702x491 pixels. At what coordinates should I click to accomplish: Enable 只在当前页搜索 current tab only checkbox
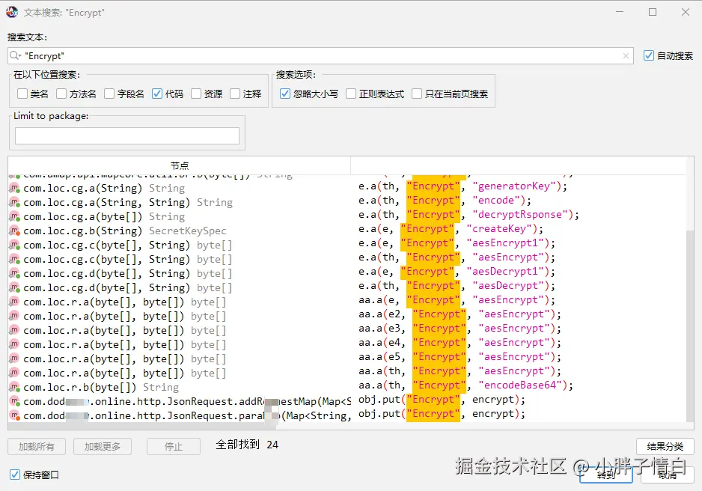417,94
